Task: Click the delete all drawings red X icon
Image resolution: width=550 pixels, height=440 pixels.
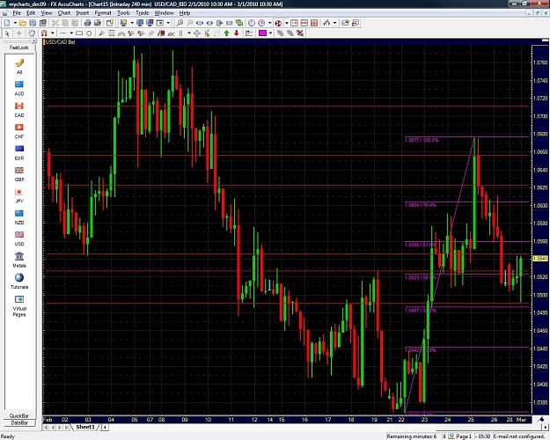Action: 300,33
